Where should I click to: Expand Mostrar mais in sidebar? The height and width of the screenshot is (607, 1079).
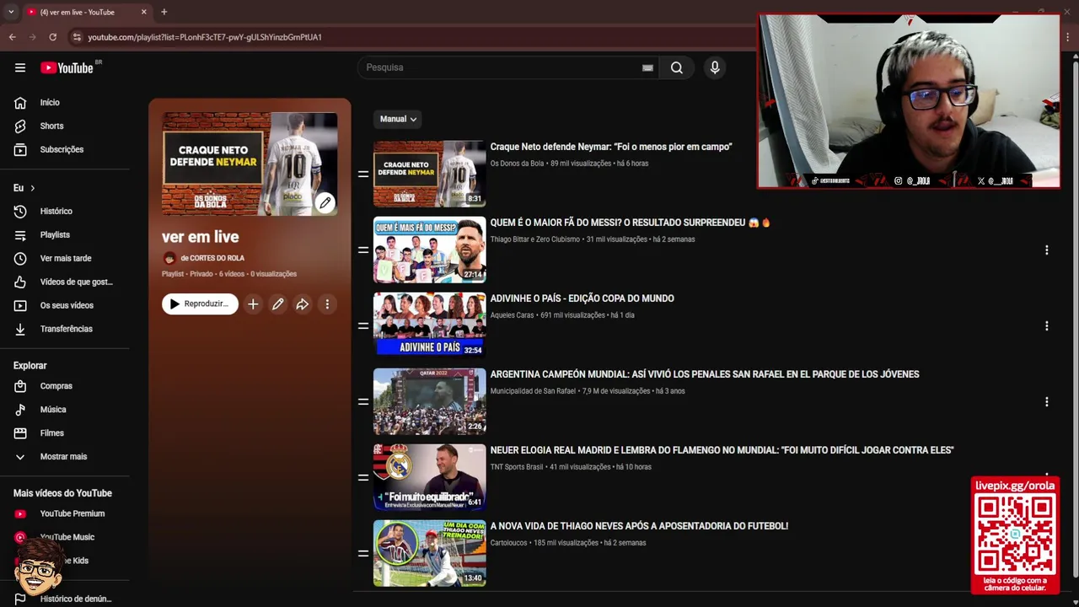point(65,457)
